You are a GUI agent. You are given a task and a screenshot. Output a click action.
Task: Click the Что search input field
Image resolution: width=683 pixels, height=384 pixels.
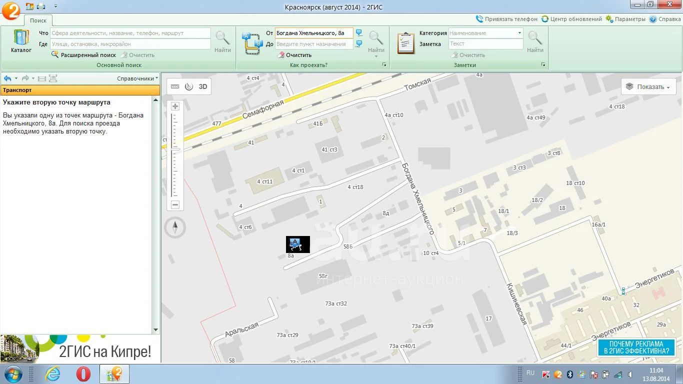pyautogui.click(x=130, y=33)
